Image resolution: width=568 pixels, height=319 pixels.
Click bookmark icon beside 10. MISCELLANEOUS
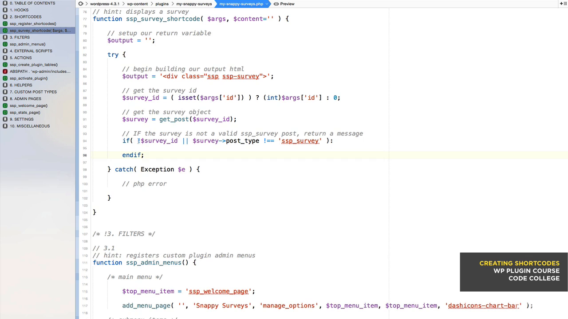[x=5, y=126]
